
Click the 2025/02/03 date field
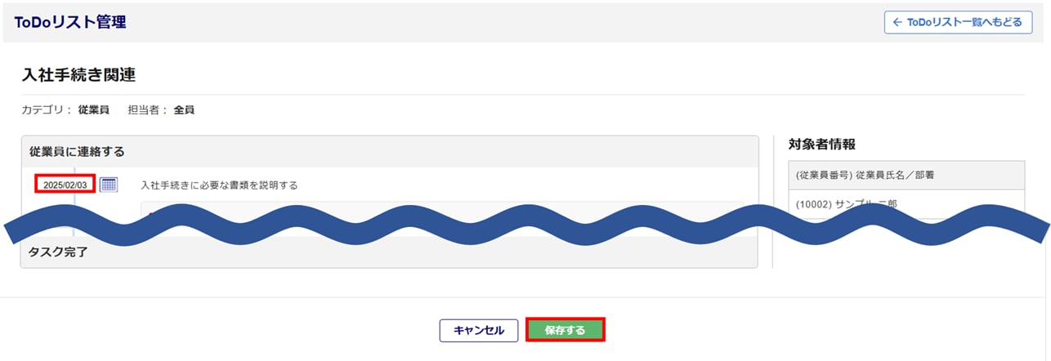[x=65, y=185]
